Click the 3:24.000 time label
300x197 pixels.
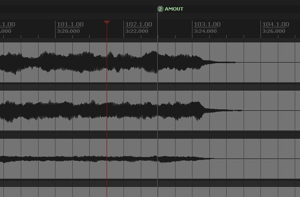coord(205,31)
